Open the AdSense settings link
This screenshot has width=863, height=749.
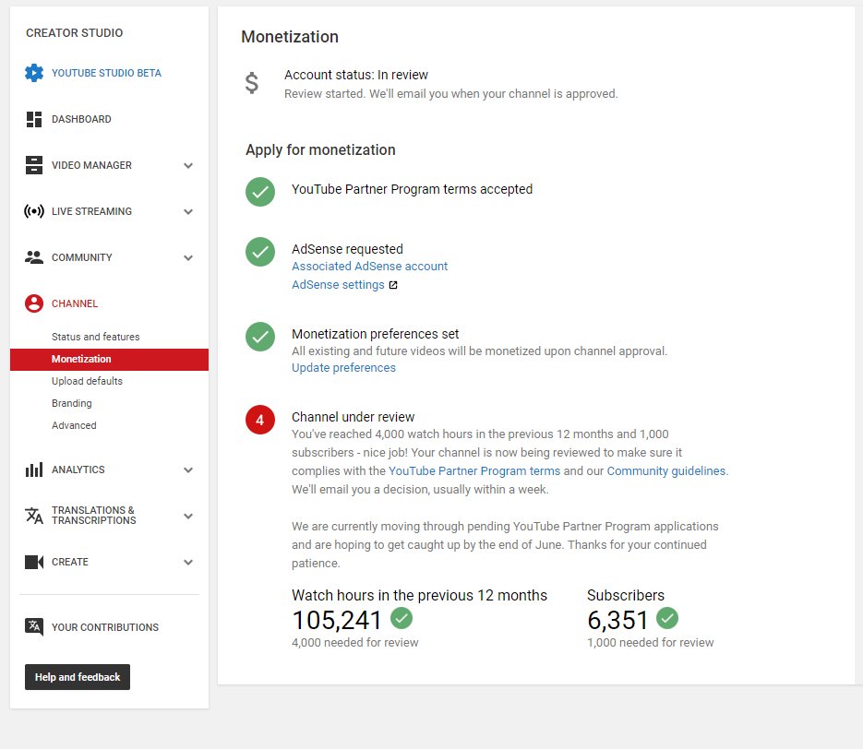338,285
